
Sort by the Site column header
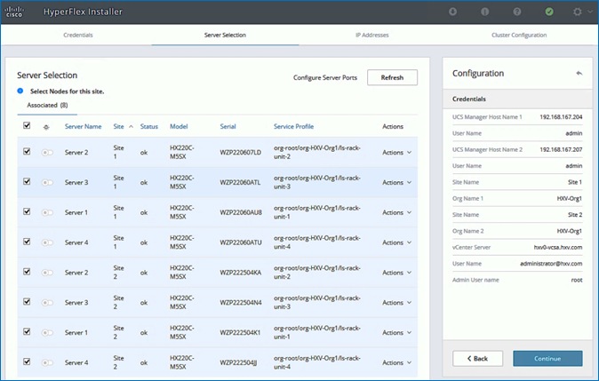pyautogui.click(x=120, y=126)
